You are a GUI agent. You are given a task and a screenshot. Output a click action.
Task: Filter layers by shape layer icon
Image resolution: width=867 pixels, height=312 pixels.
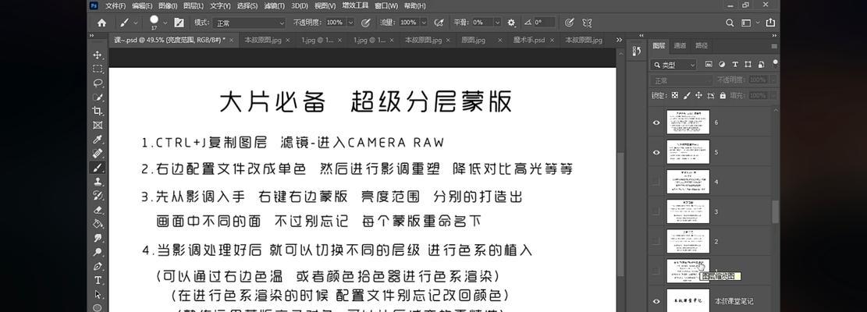[x=748, y=65]
